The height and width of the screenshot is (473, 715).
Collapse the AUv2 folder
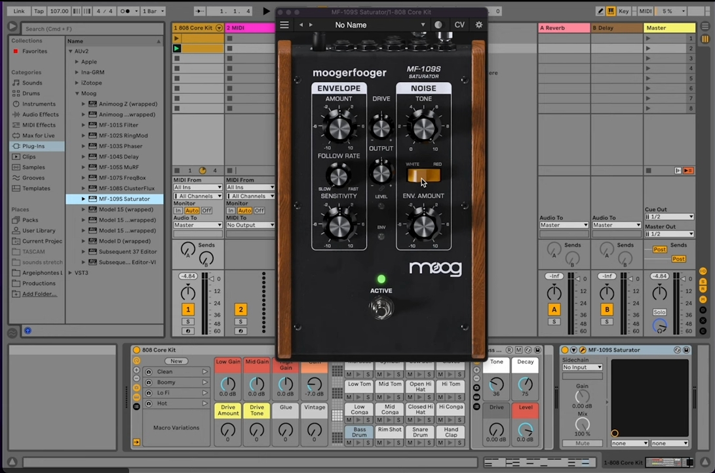[70, 51]
